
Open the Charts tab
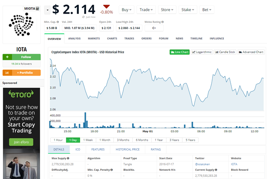[112, 38]
